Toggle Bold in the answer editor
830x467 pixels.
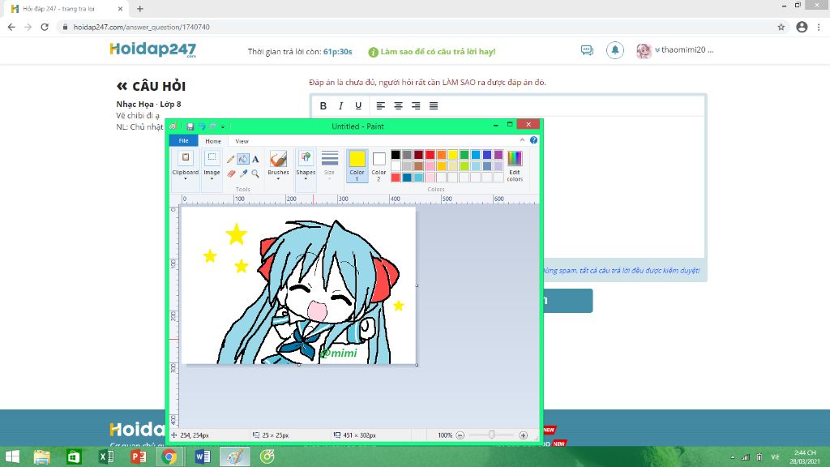[x=323, y=106]
